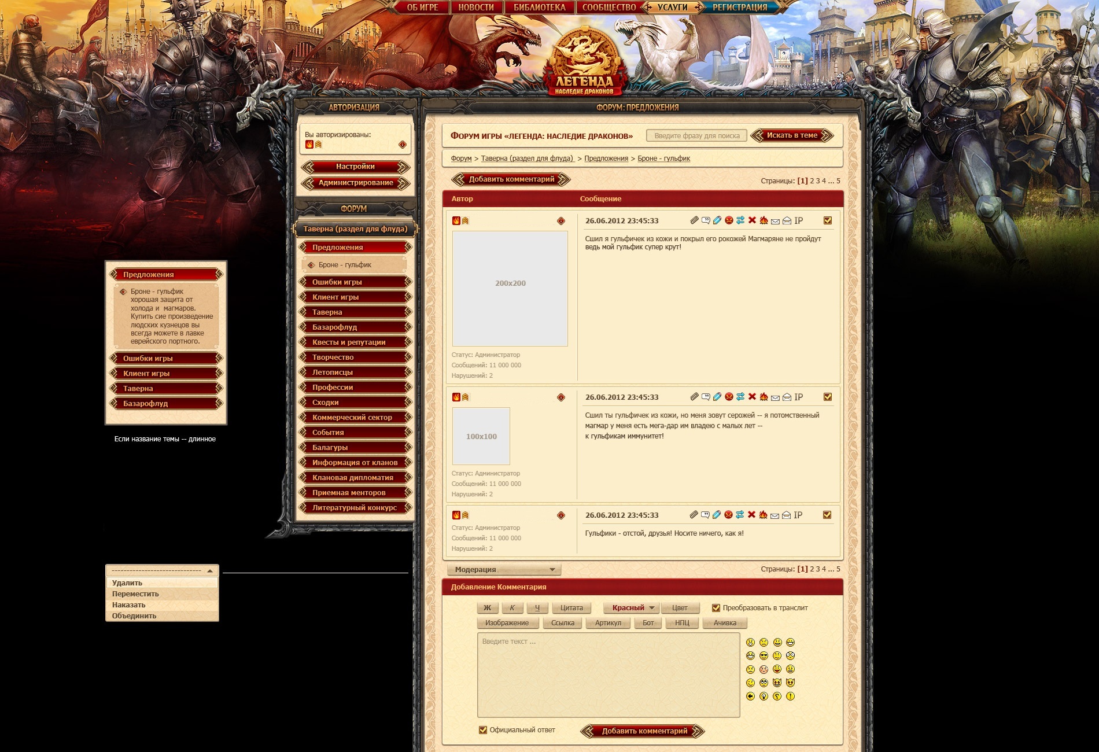Uncheck the 'Преобразовать в транслит' checkbox

[x=716, y=608]
